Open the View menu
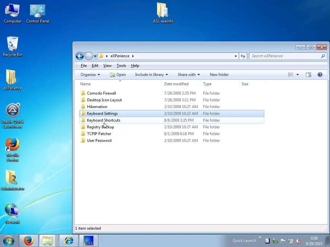The image size is (330, 247). [x=107, y=66]
